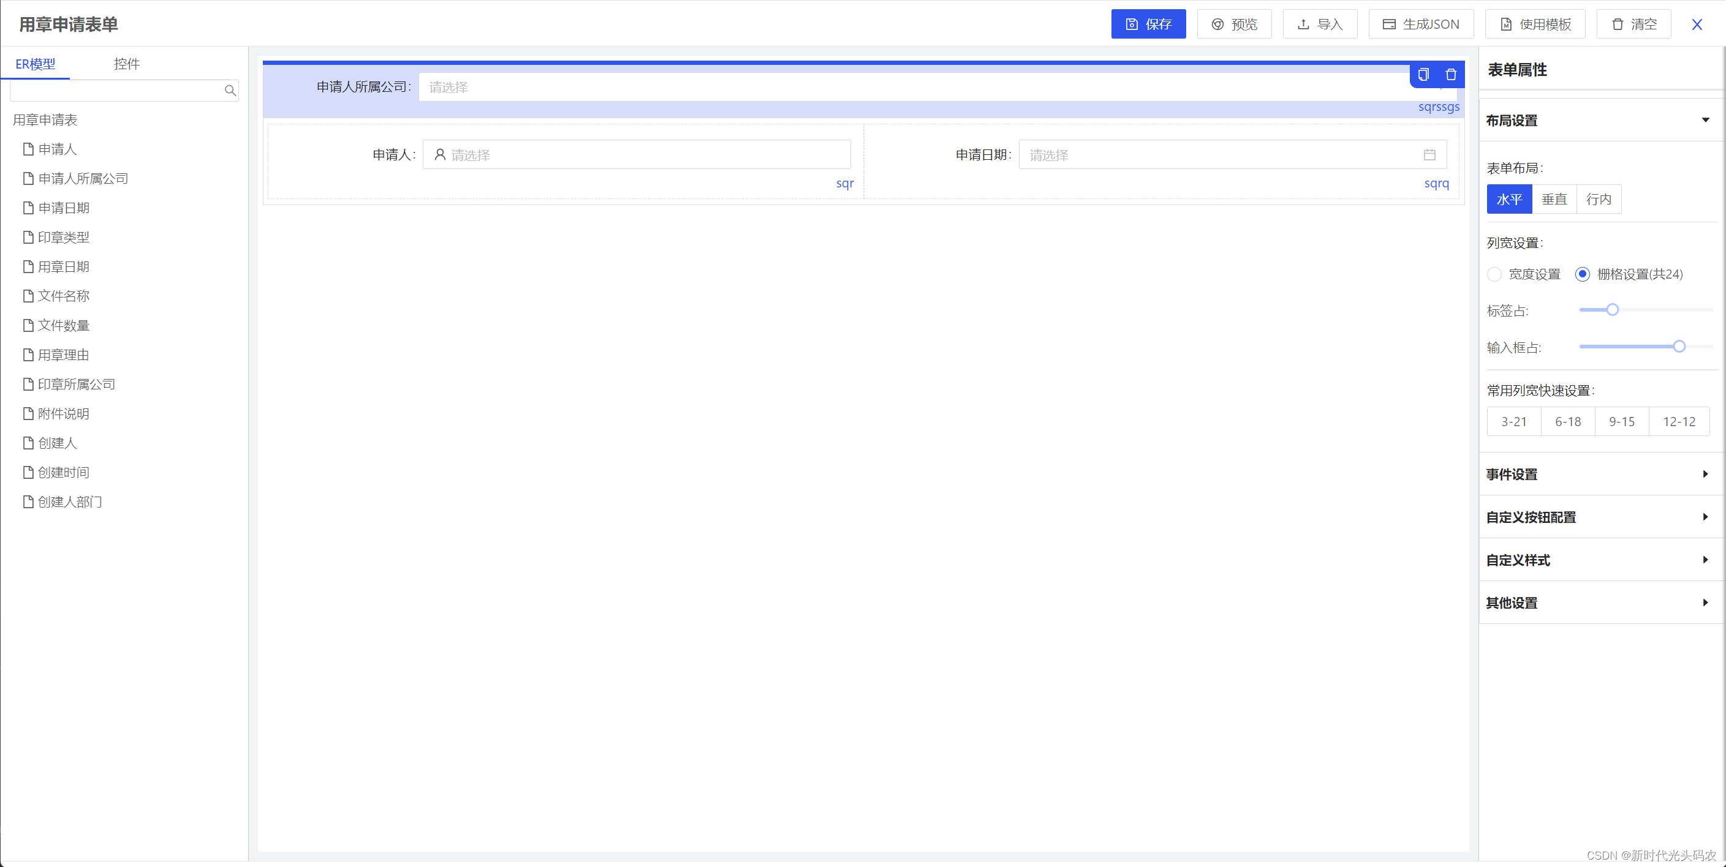Click the trash icon to delete selected field

pyautogui.click(x=1451, y=74)
